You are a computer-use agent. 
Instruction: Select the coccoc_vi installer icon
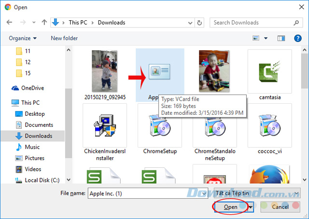click(x=269, y=125)
